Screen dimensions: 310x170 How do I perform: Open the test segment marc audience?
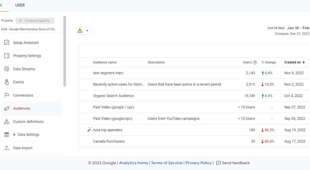tap(108, 73)
